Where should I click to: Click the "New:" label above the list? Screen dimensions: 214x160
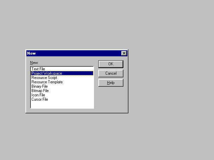(34, 63)
